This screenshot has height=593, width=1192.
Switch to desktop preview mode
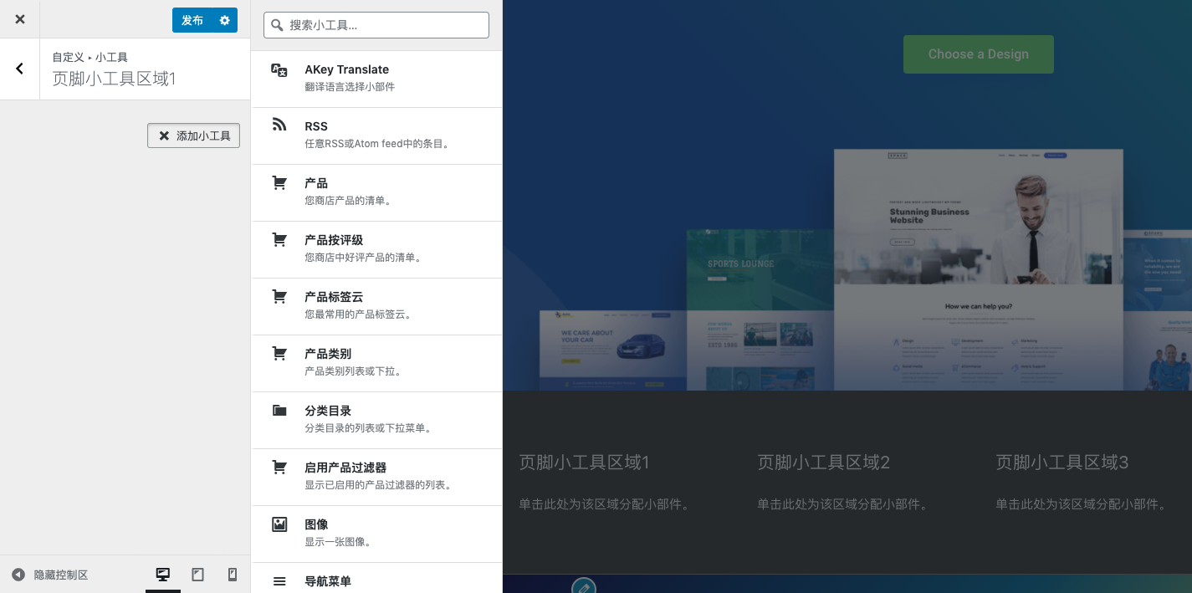pos(163,575)
